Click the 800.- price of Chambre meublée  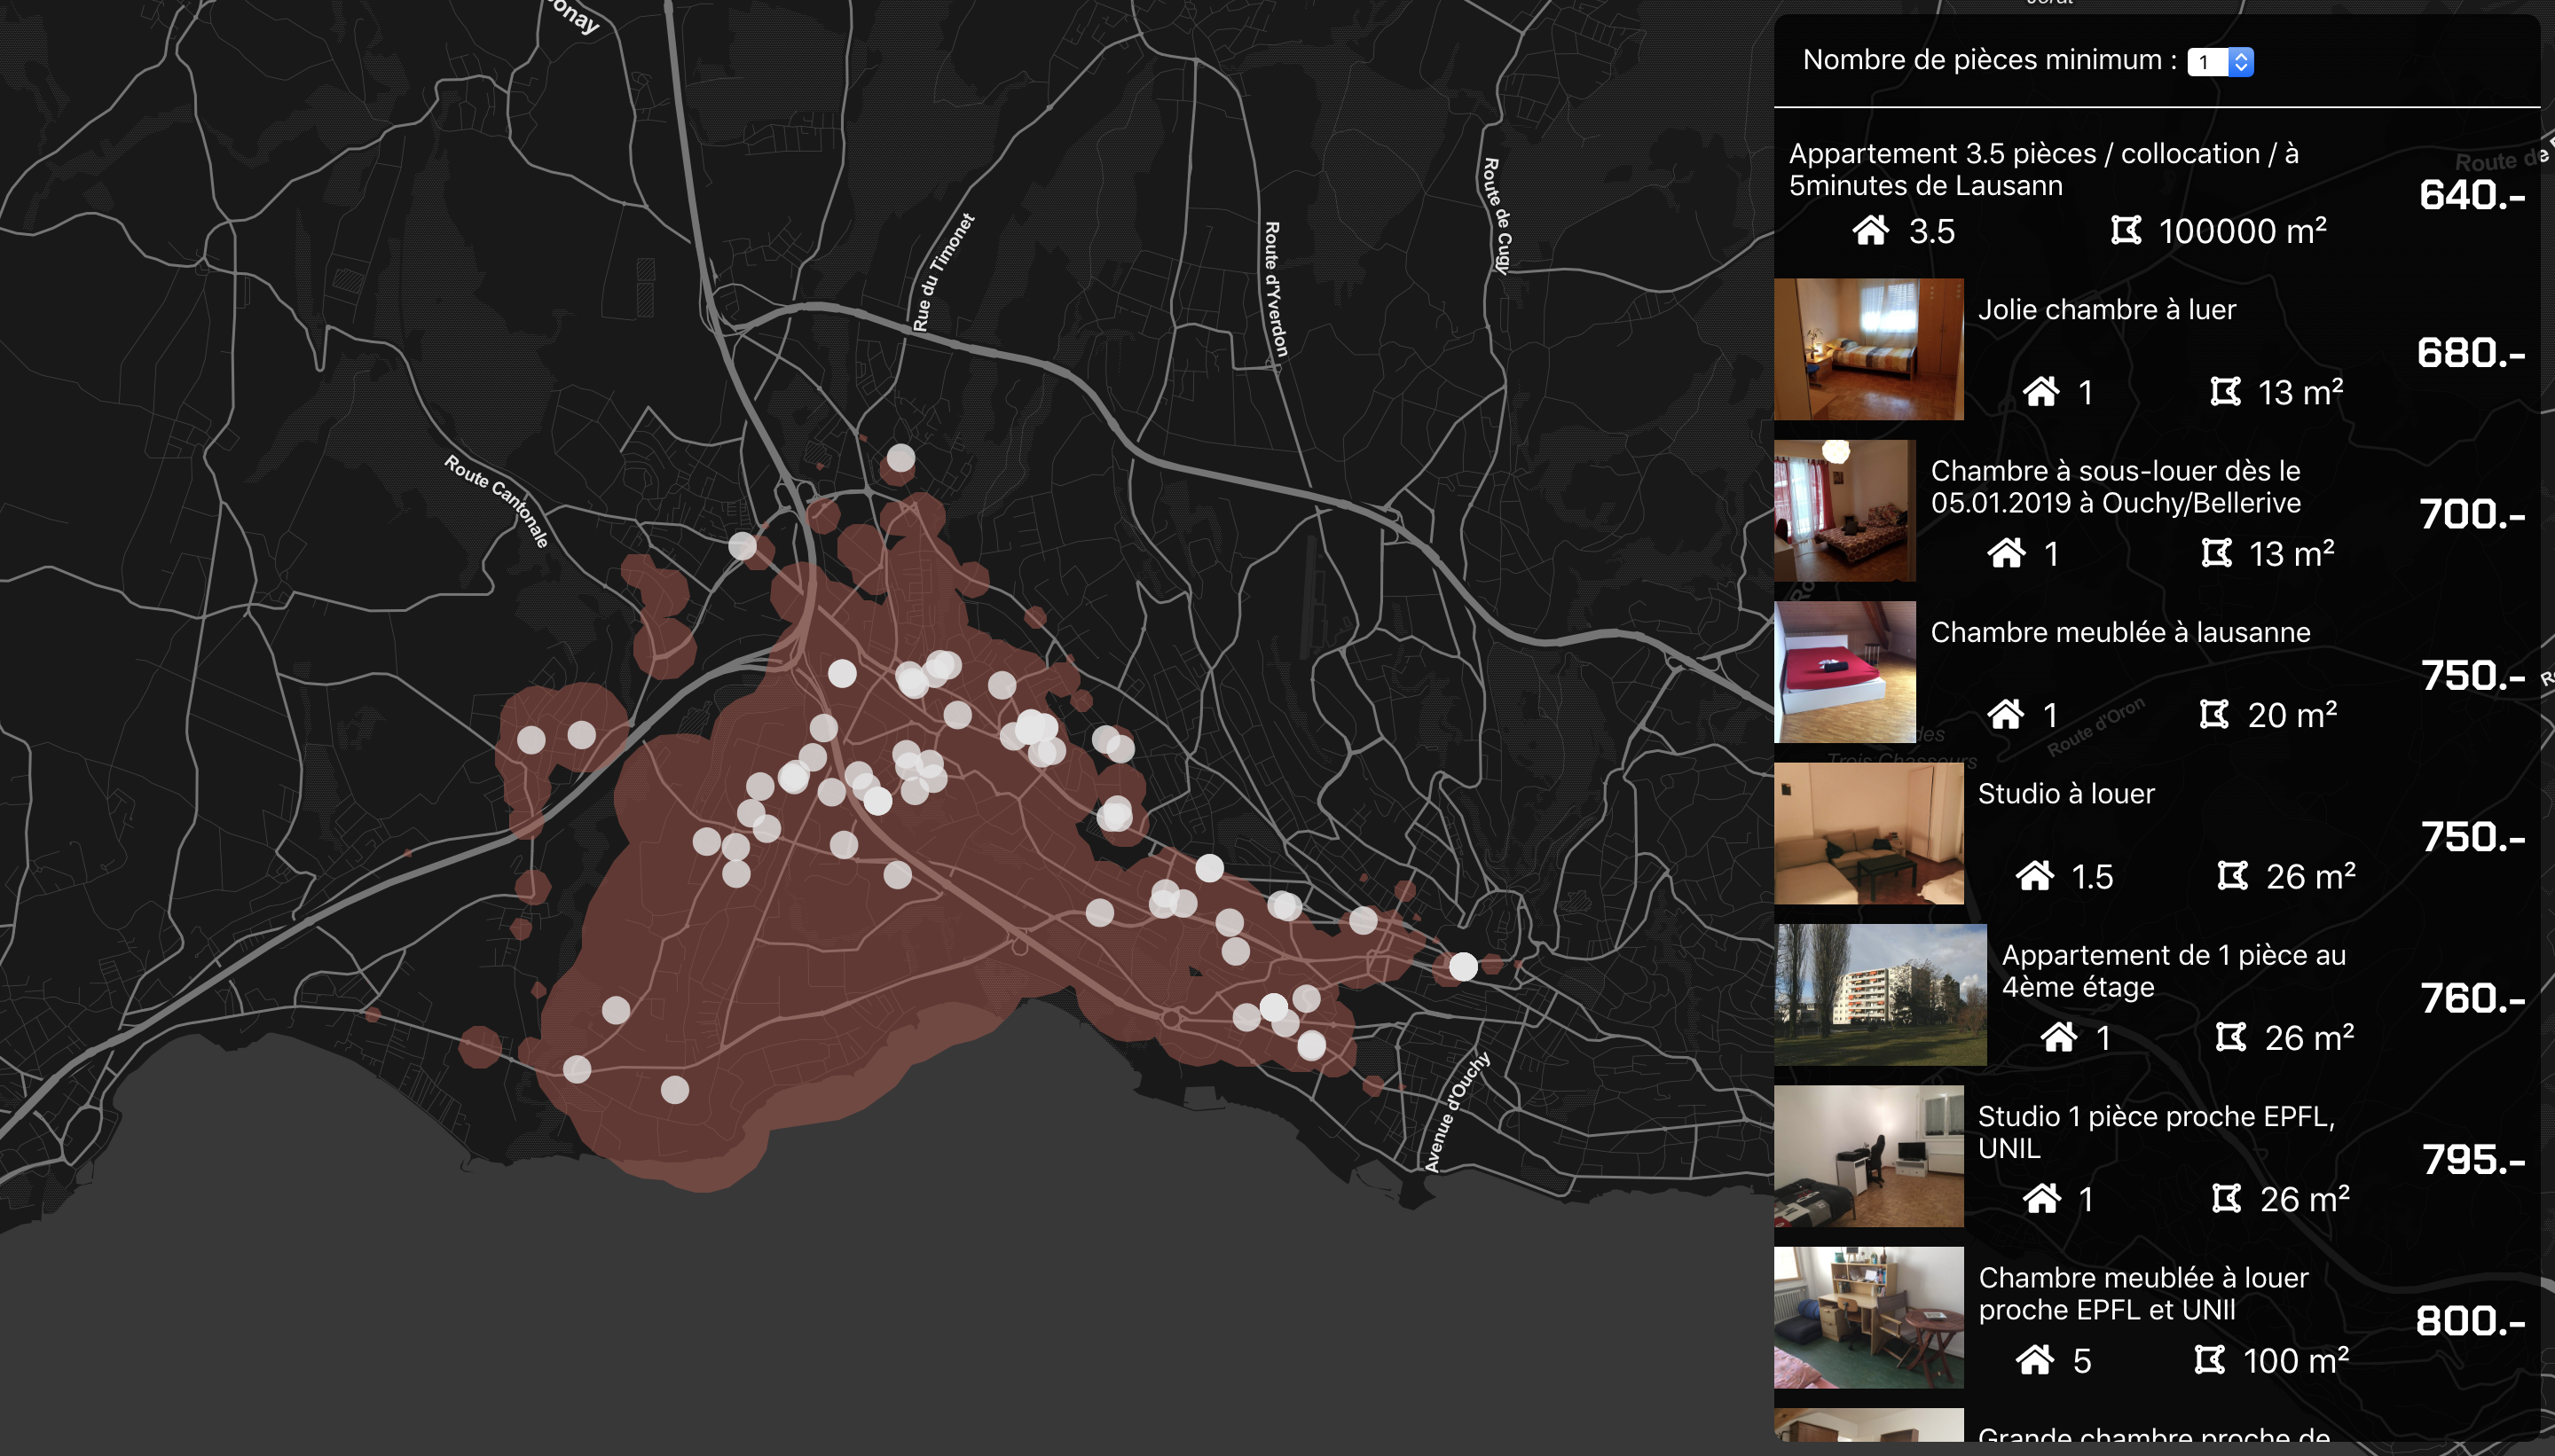click(2469, 1321)
